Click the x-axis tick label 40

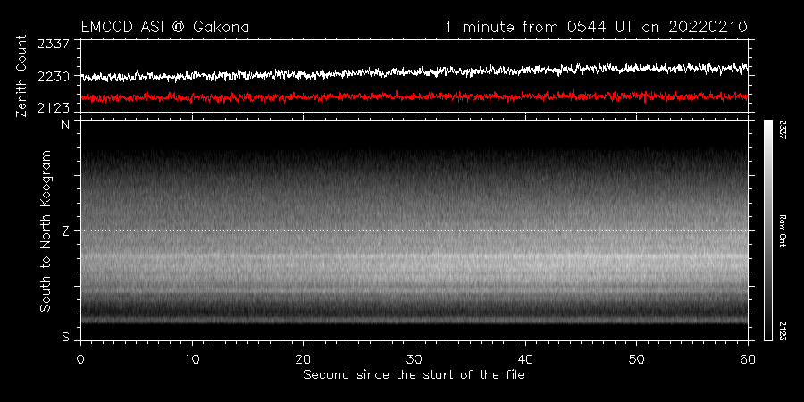pos(525,358)
